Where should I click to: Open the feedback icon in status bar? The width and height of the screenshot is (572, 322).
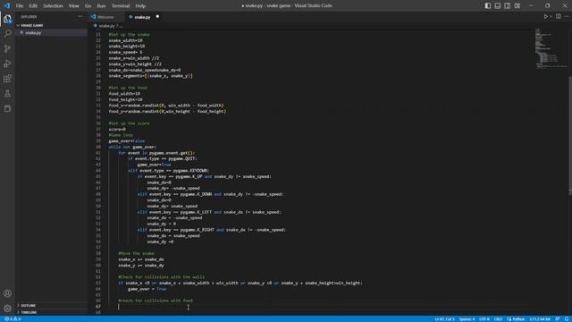pos(558,319)
